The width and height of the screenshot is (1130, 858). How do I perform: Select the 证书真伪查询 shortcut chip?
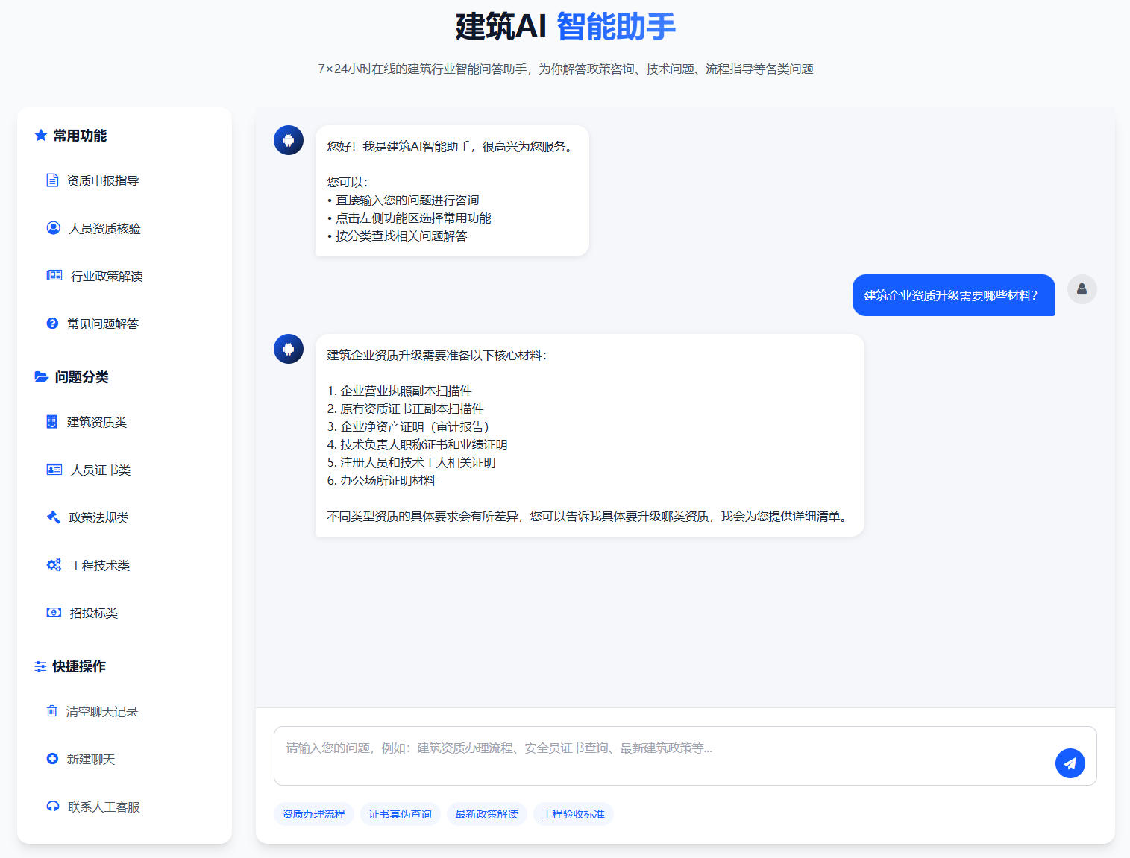(401, 814)
